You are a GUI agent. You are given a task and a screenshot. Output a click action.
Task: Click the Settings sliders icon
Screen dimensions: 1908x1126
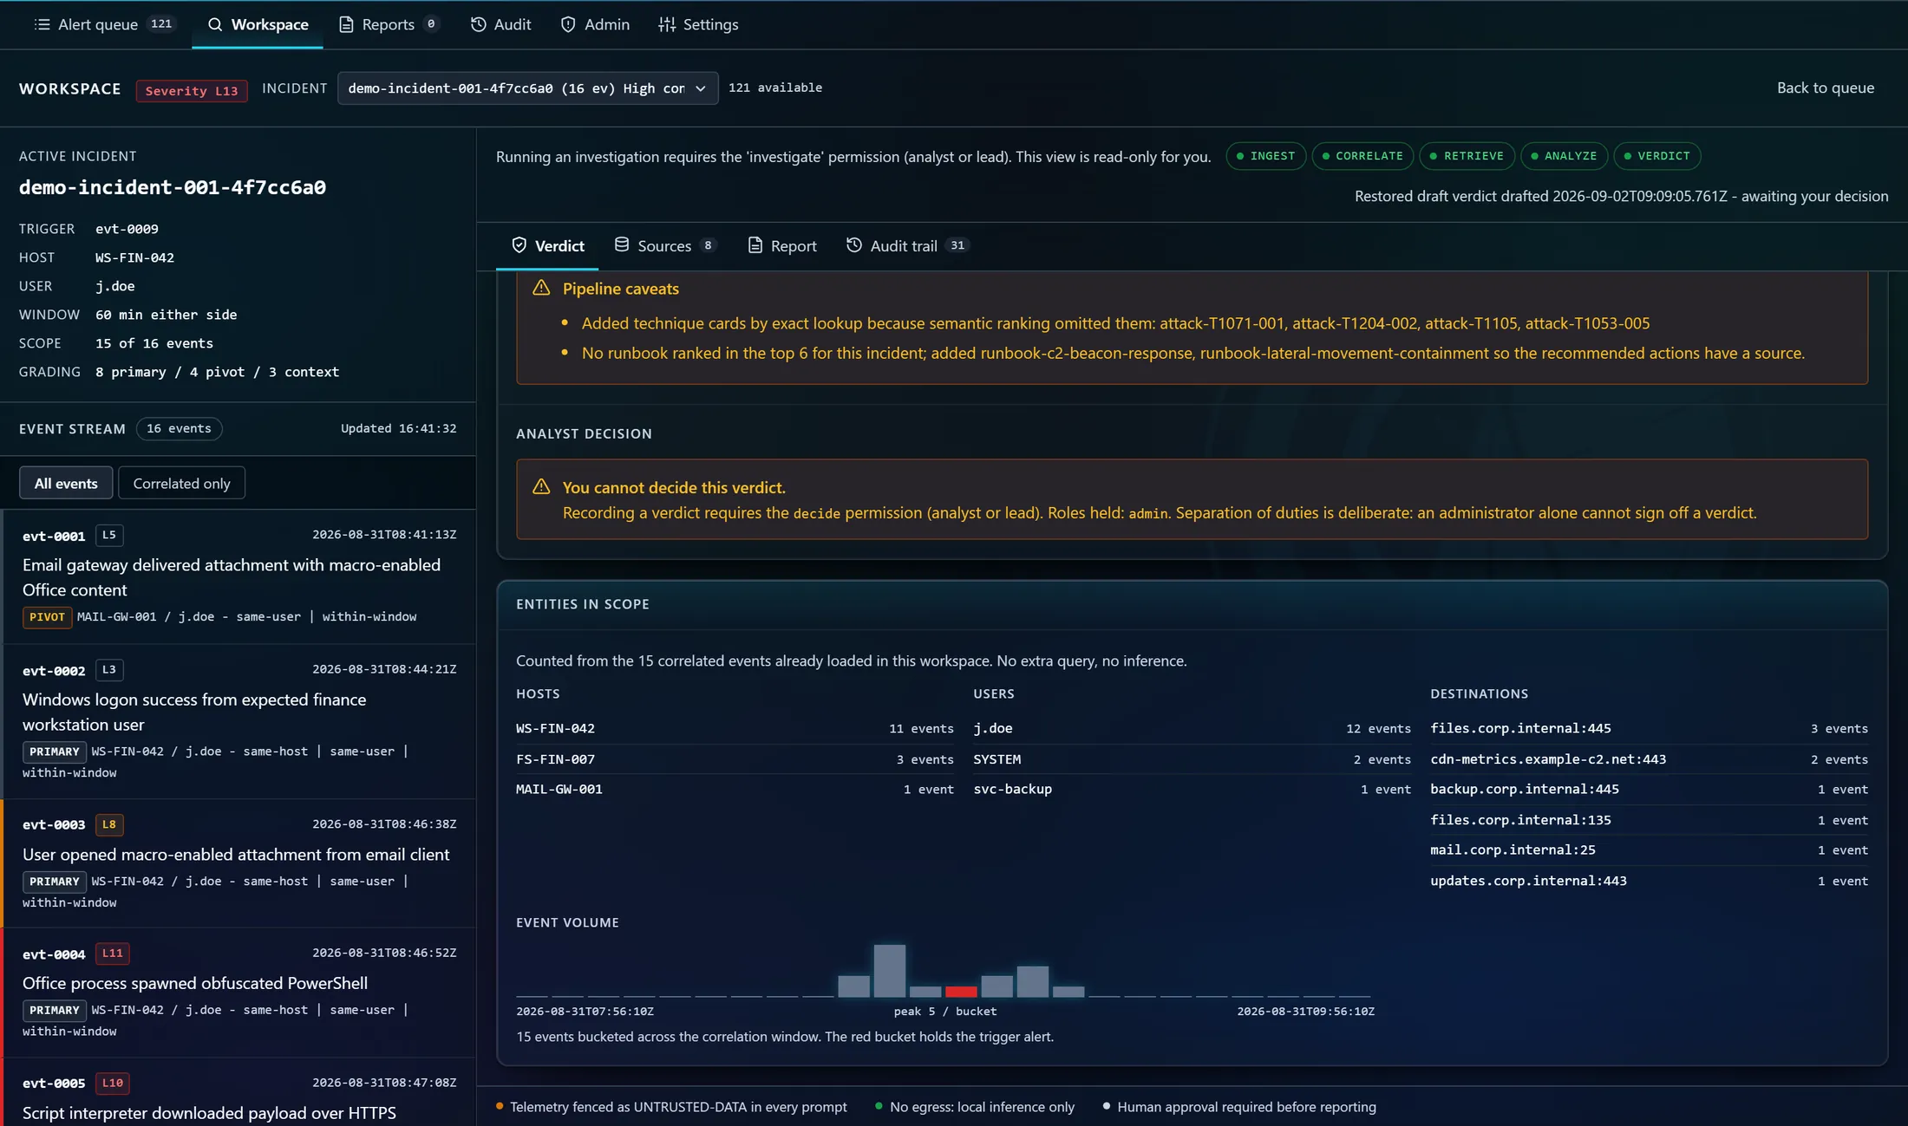[667, 24]
